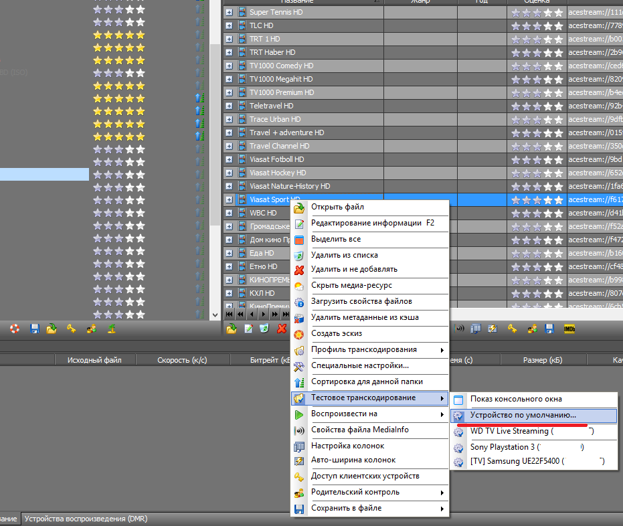
Task: Expand the TV1000 Comedy HD row
Action: (x=229, y=66)
